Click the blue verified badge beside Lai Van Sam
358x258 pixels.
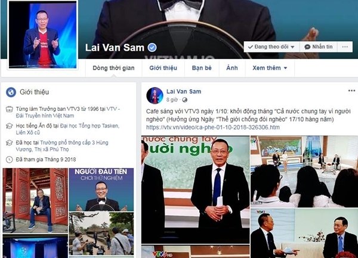(152, 48)
